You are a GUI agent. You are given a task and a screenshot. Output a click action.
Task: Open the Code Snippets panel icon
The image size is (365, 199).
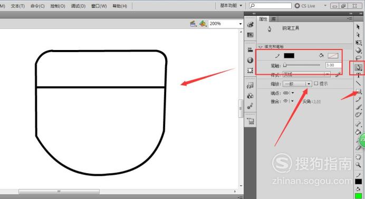click(250, 85)
